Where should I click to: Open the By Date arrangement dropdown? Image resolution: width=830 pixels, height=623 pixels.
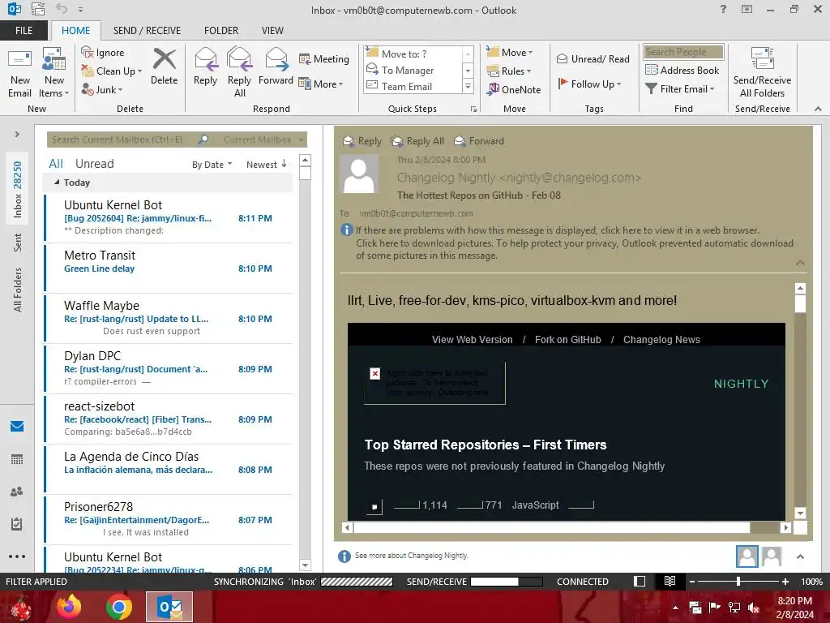[212, 165]
